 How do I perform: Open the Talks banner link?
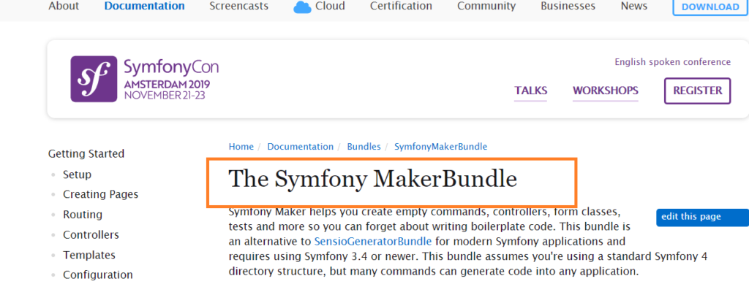click(x=531, y=91)
